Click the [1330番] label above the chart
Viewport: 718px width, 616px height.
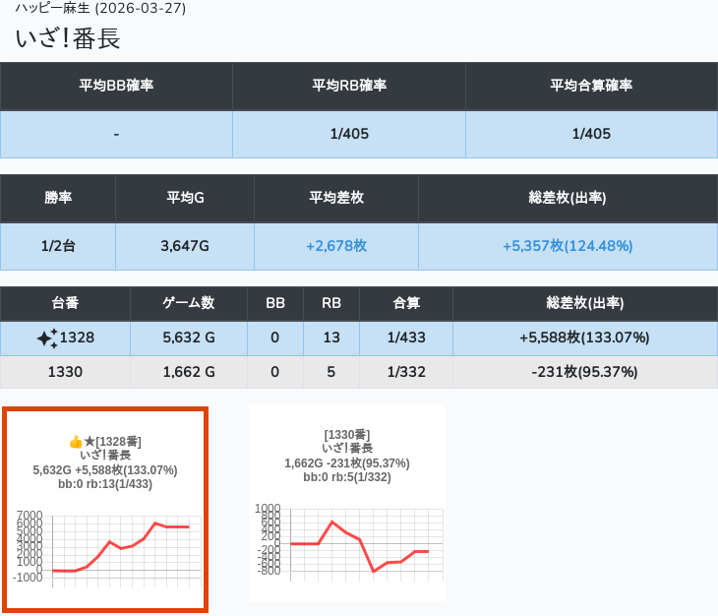tap(346, 435)
